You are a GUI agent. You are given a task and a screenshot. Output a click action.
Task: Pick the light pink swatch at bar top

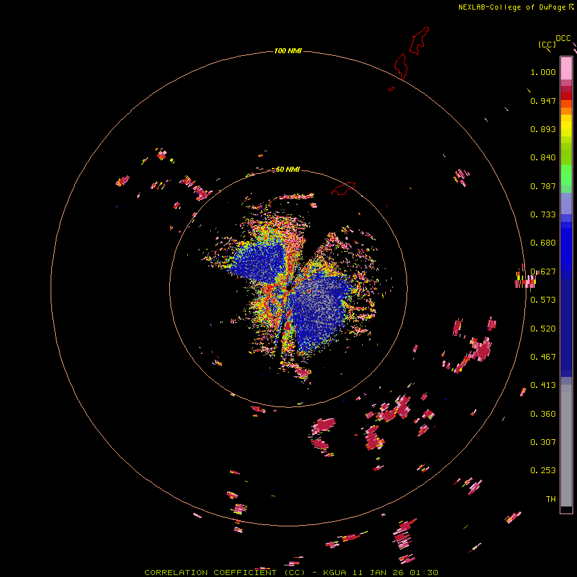566,68
